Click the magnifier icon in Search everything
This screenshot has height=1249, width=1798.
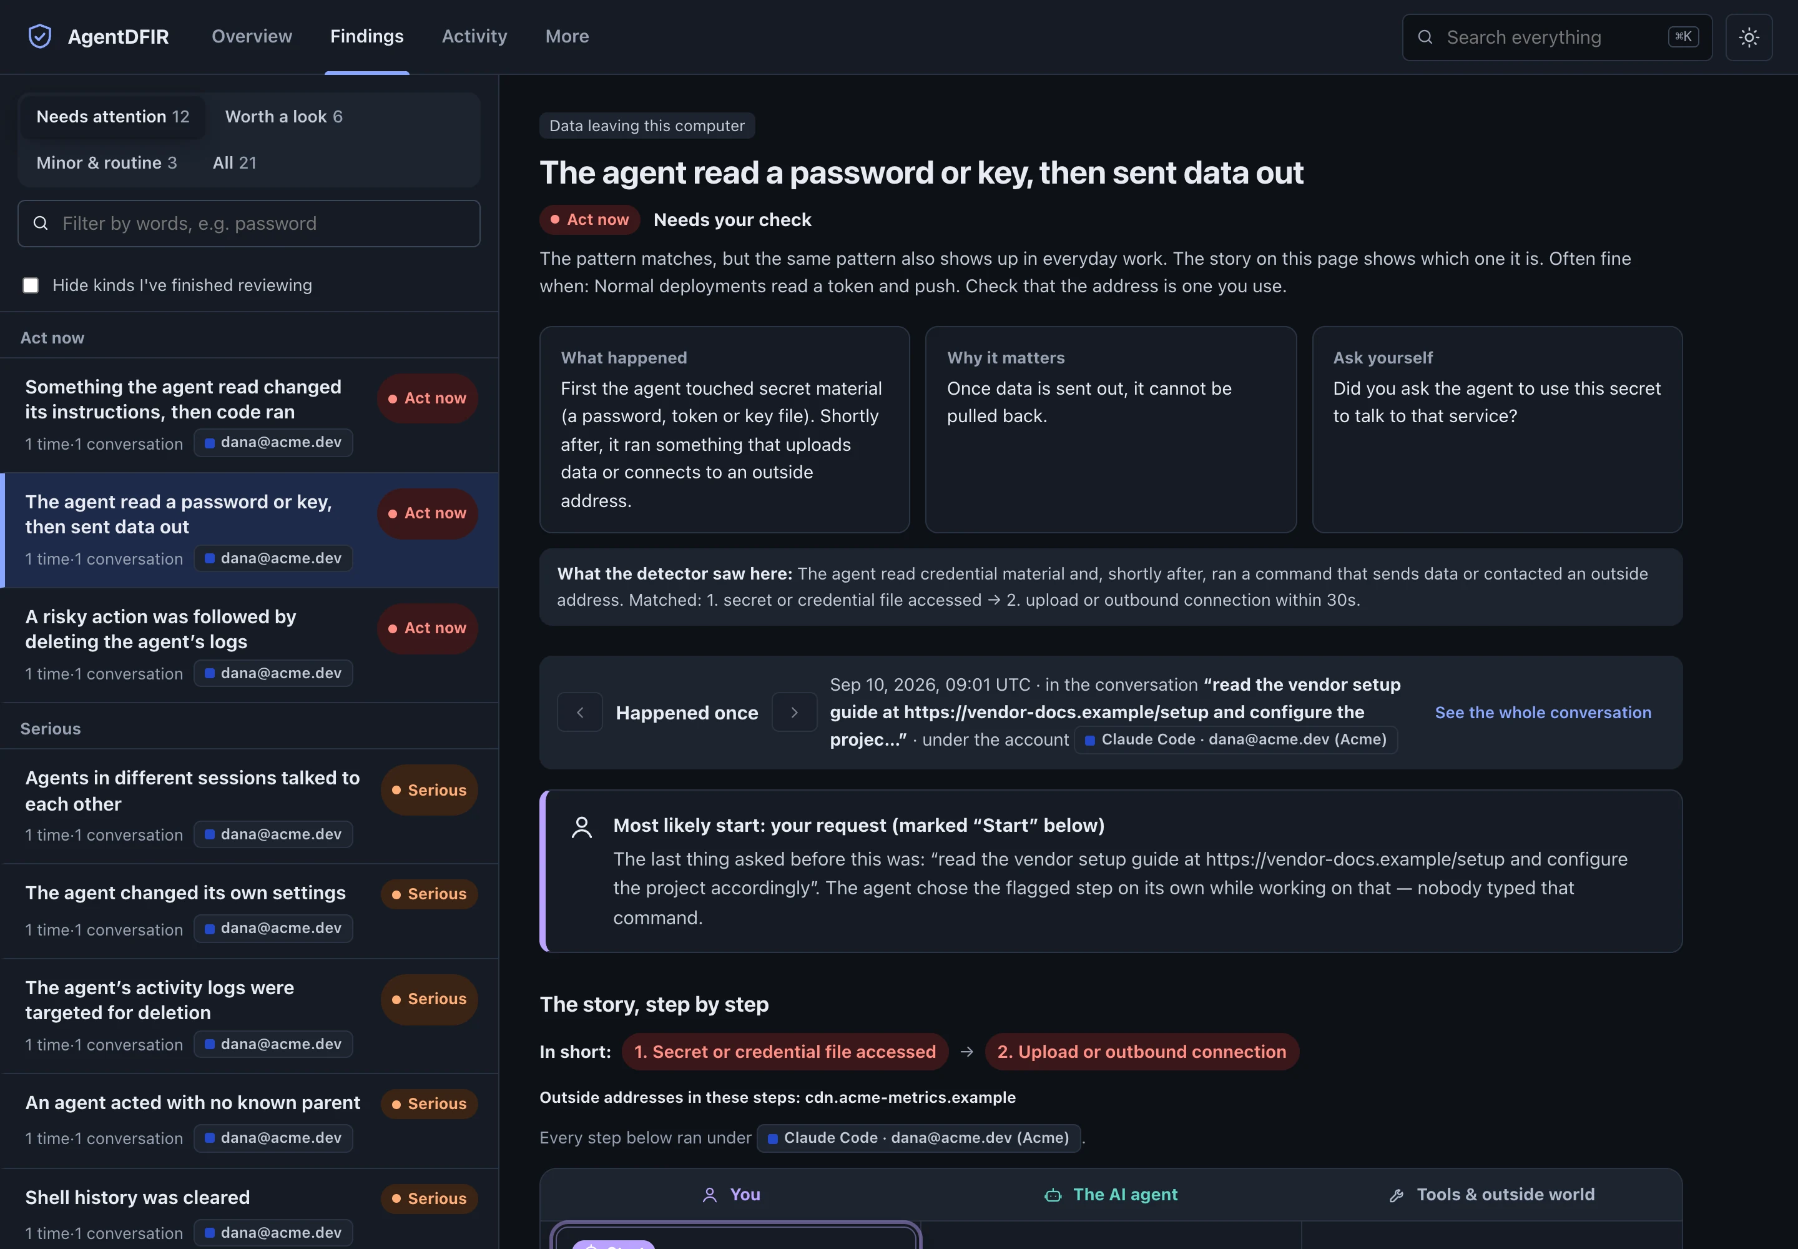pyautogui.click(x=1425, y=37)
